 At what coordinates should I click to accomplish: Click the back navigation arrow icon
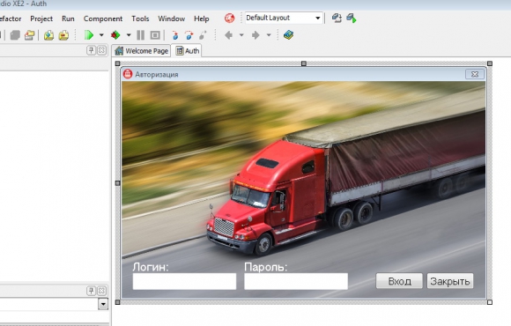pyautogui.click(x=229, y=35)
